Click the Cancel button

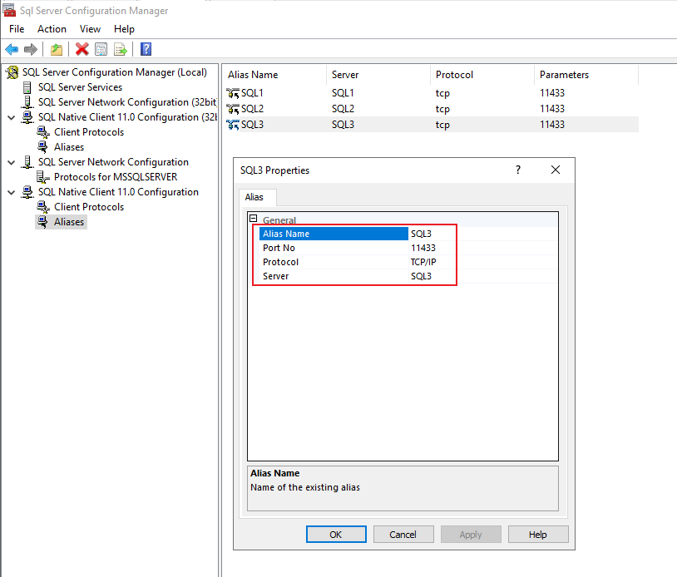coord(403,535)
